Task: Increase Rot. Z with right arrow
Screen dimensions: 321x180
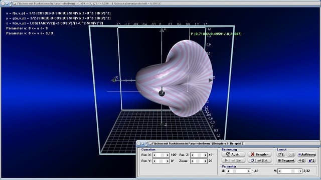Action: (205, 155)
